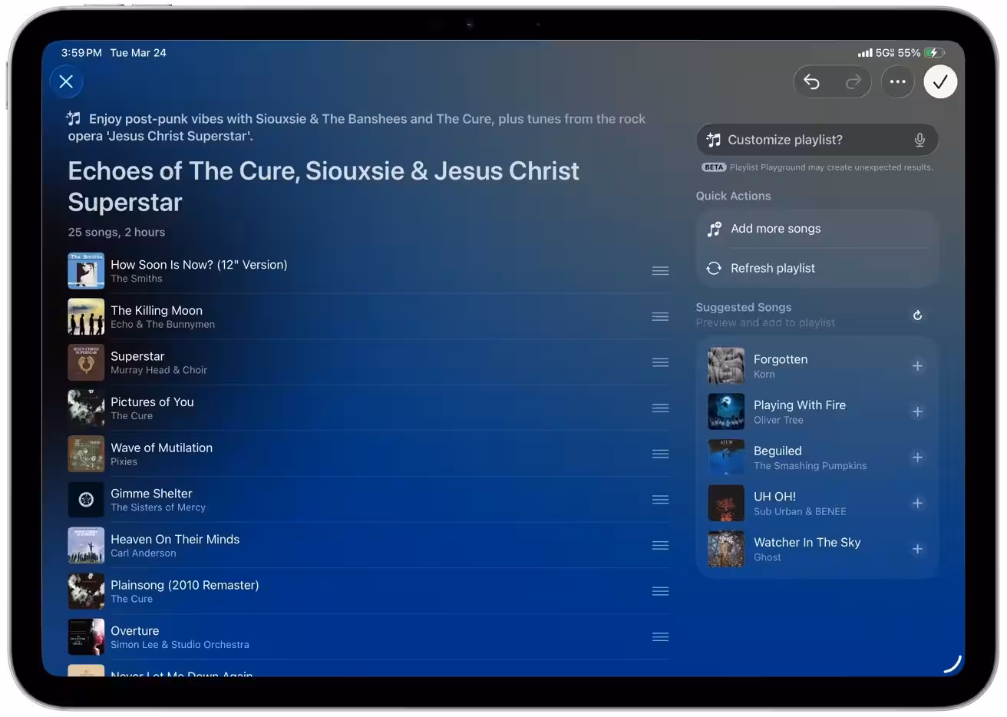Image resolution: width=1007 pixels, height=717 pixels.
Task: Tap the Undo arrow icon
Action: (812, 81)
